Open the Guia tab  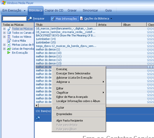coord(108,10)
